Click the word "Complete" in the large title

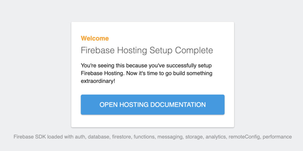pos(194,50)
